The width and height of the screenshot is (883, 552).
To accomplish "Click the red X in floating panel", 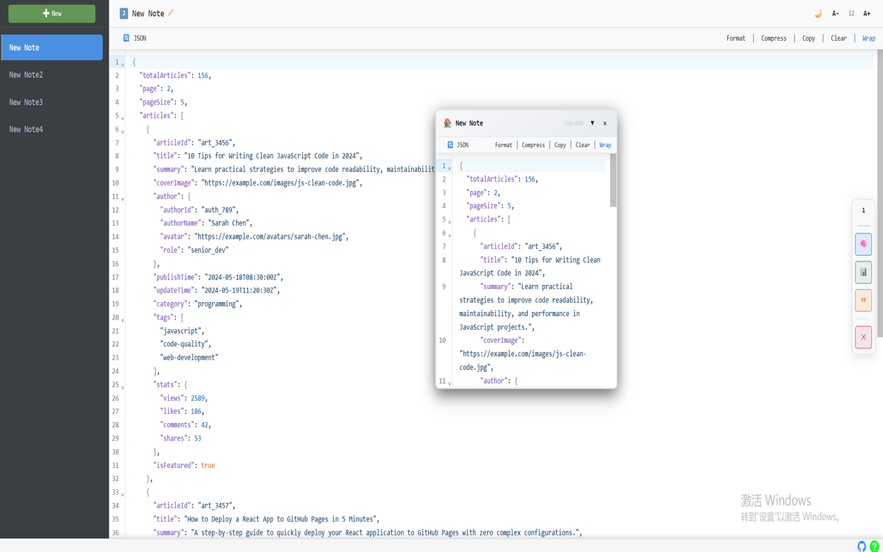I will pos(863,337).
